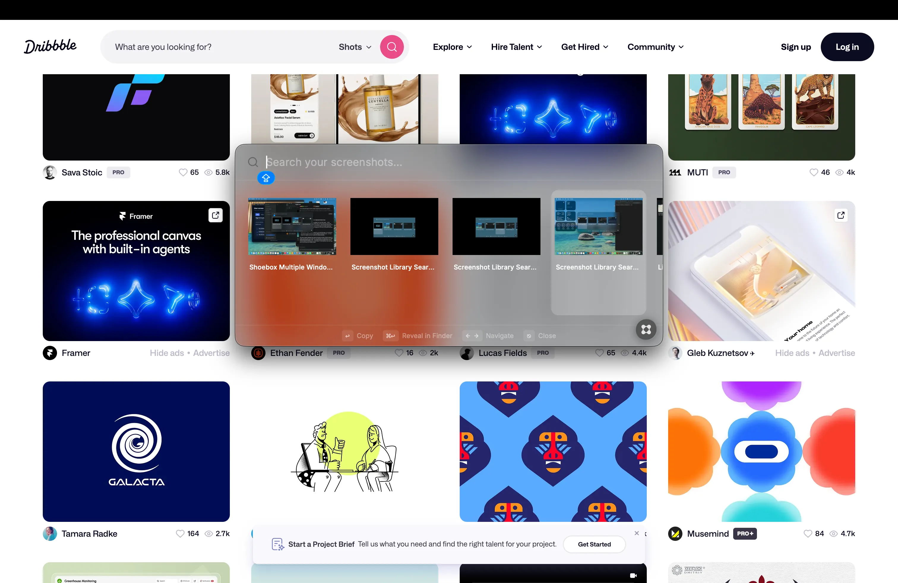The height and width of the screenshot is (583, 898).
Task: Click Hide ads under Gleb Kuznetsov ad
Action: tap(792, 353)
